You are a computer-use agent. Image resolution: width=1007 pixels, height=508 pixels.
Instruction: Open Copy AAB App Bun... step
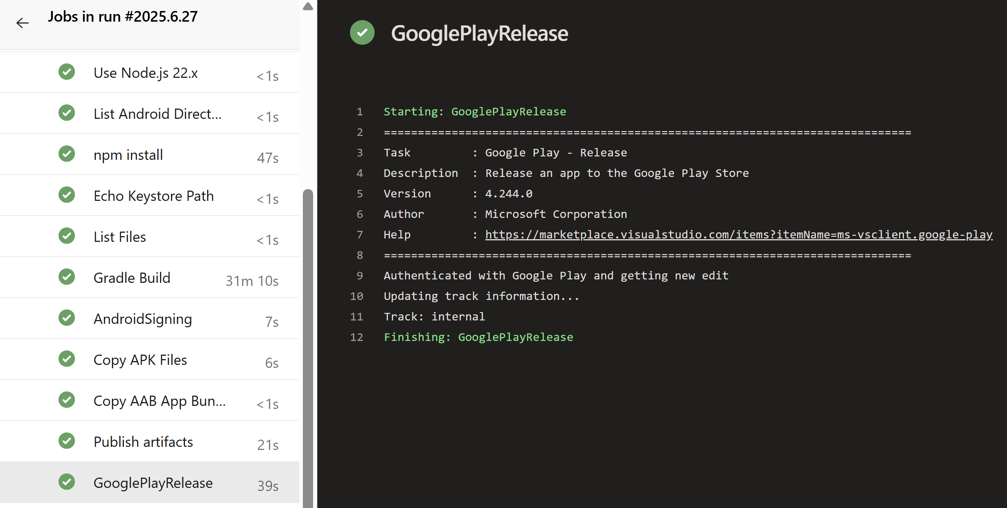[160, 401]
